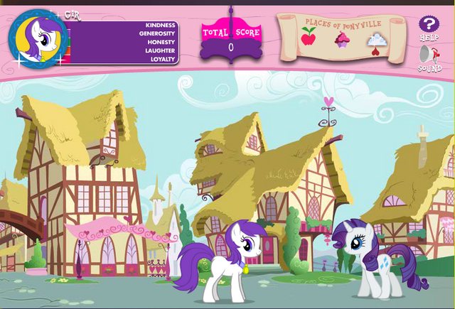Viewport: 455px width, 309px height.
Task: Click the player pony portrait avatar
Action: pyautogui.click(x=38, y=39)
